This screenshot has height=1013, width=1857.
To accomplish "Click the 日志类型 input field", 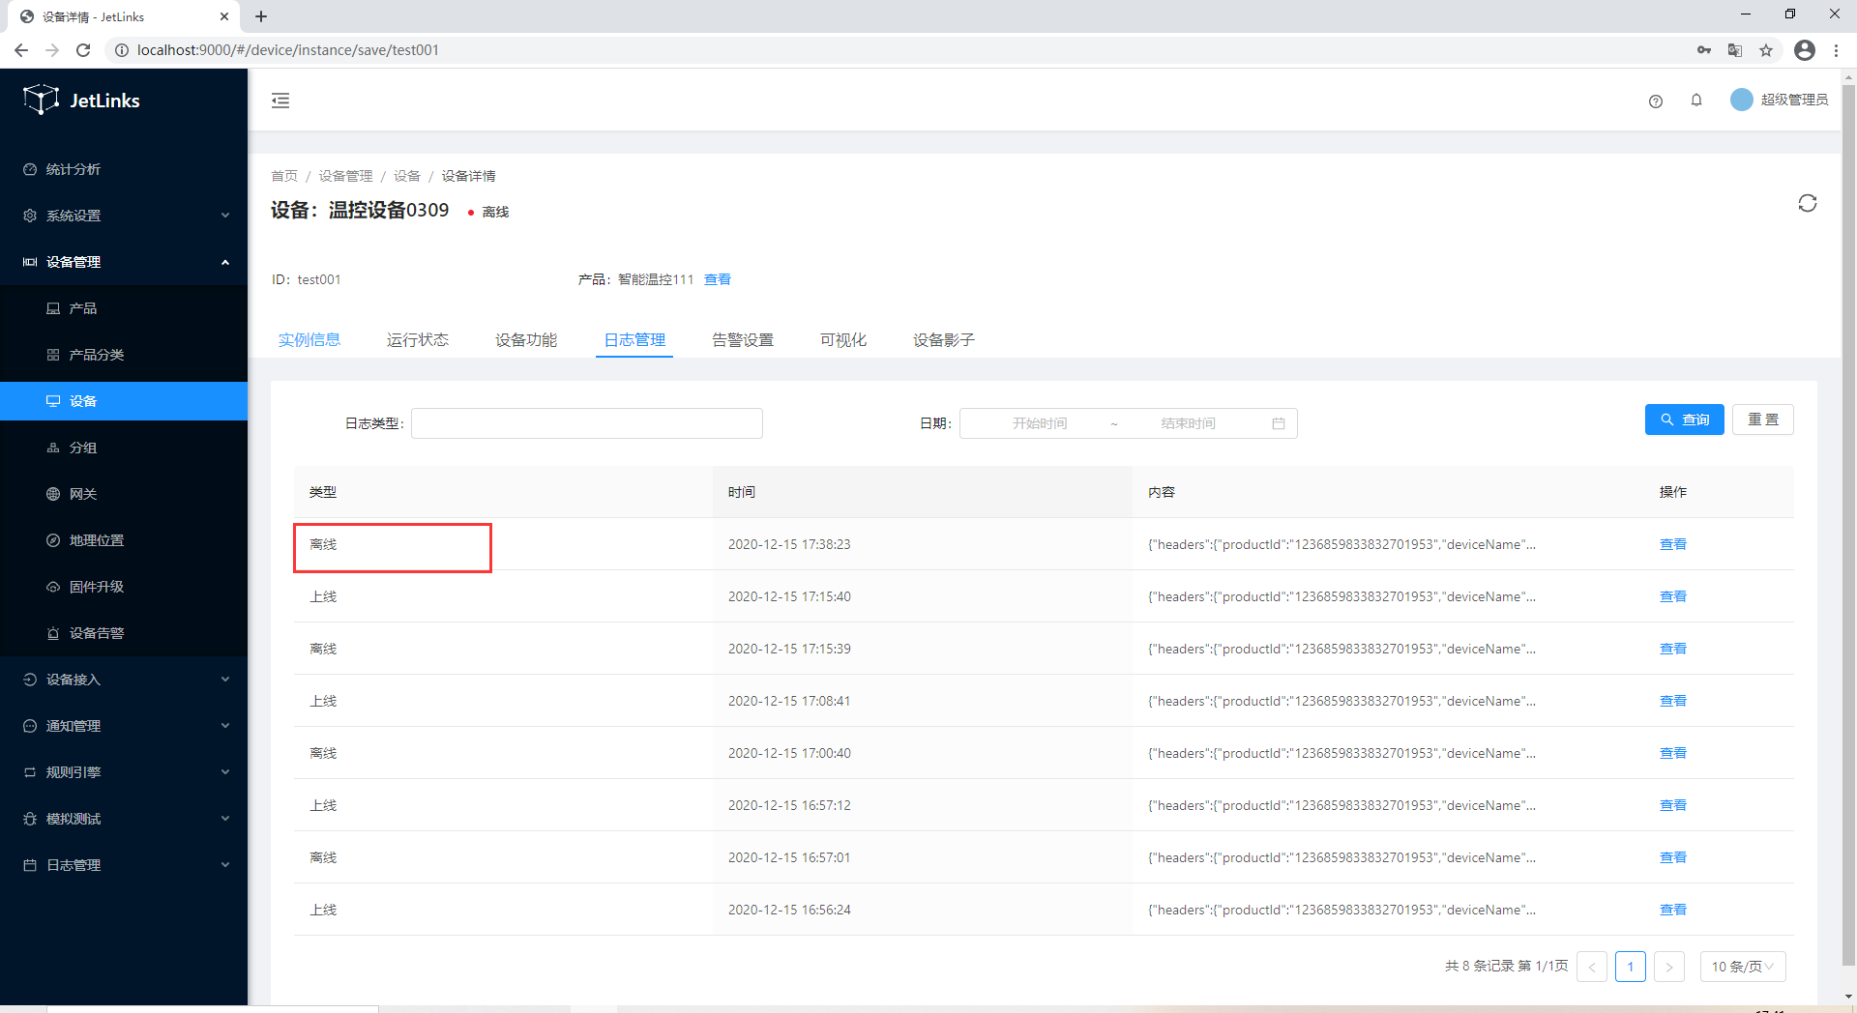I will coord(586,423).
